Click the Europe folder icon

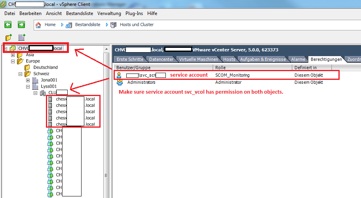(x=20, y=61)
